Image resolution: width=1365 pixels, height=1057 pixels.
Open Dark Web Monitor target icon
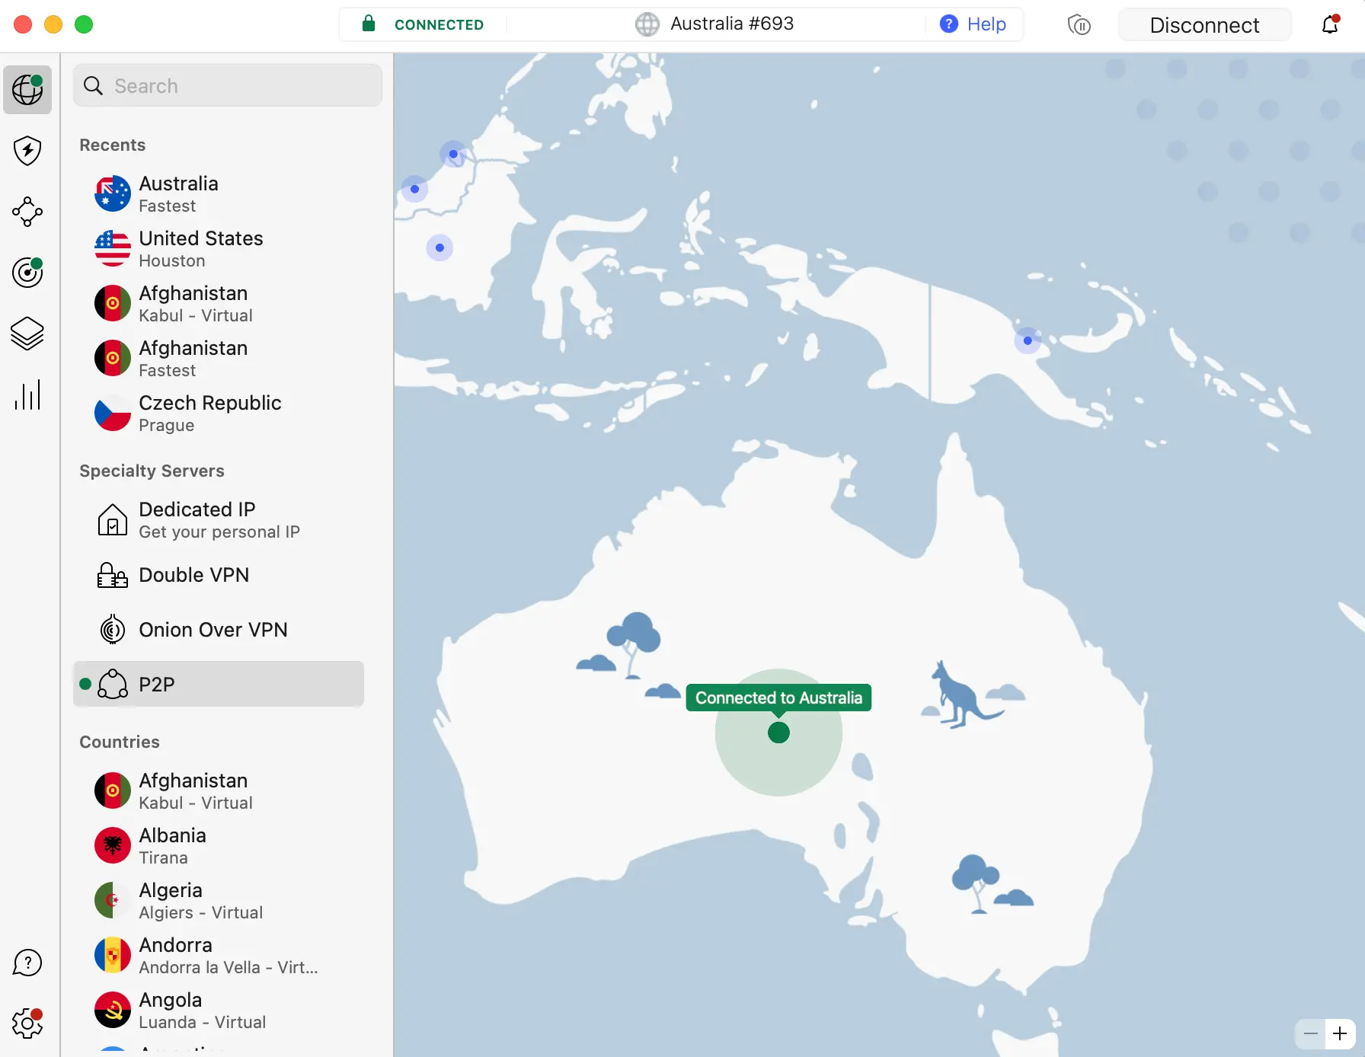pos(27,273)
